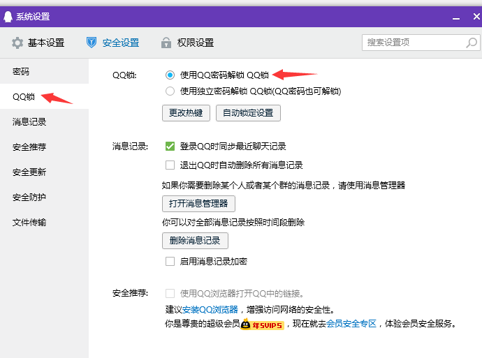This screenshot has height=358, width=482.
Task: Click the 系统设置 window title
Action: point(33,17)
